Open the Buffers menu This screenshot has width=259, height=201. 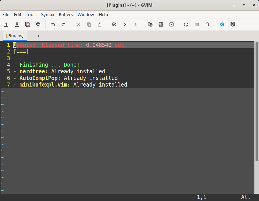tap(66, 15)
